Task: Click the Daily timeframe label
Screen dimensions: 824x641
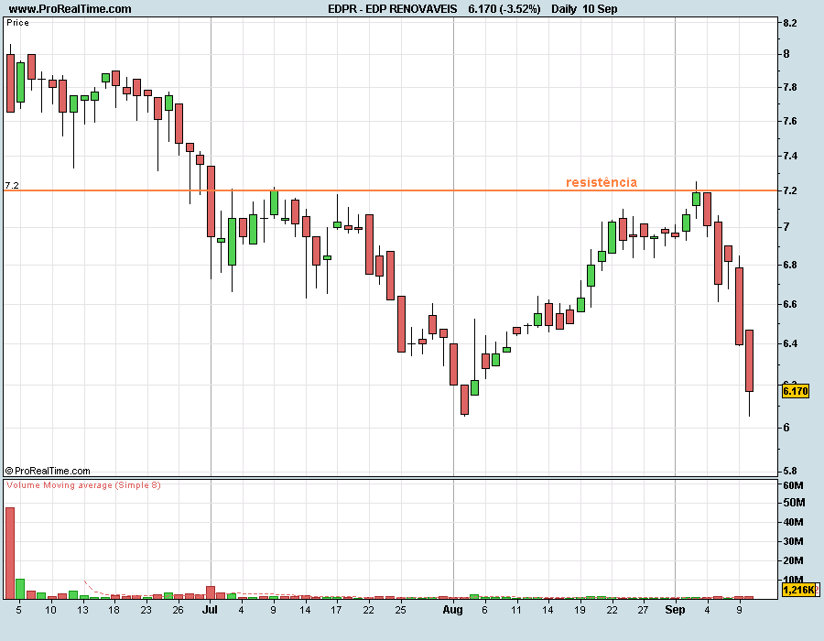Action: click(564, 9)
